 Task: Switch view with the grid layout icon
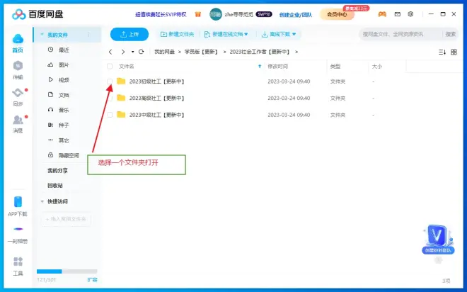(x=454, y=52)
